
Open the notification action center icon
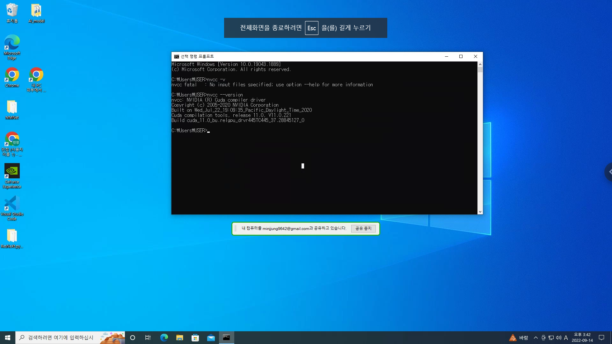(x=601, y=338)
